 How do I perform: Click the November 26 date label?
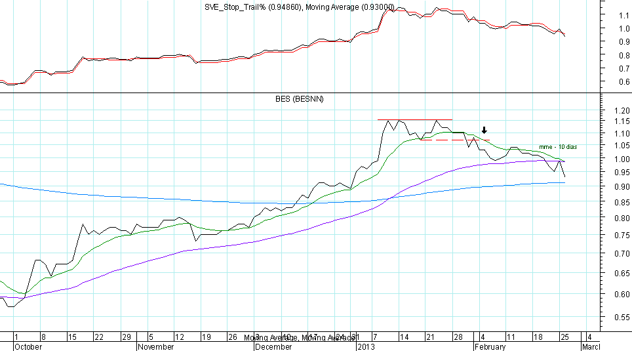[233, 337]
